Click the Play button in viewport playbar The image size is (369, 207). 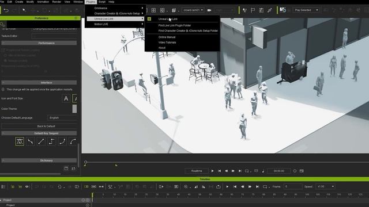[x=212, y=171]
